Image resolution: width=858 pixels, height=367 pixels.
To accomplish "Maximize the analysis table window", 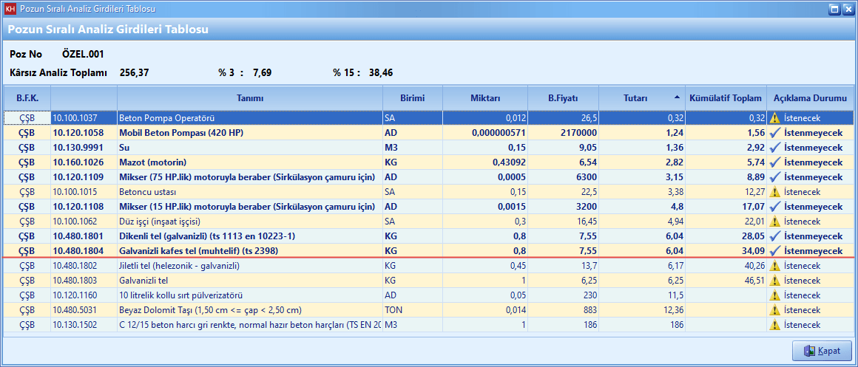I will coord(834,10).
